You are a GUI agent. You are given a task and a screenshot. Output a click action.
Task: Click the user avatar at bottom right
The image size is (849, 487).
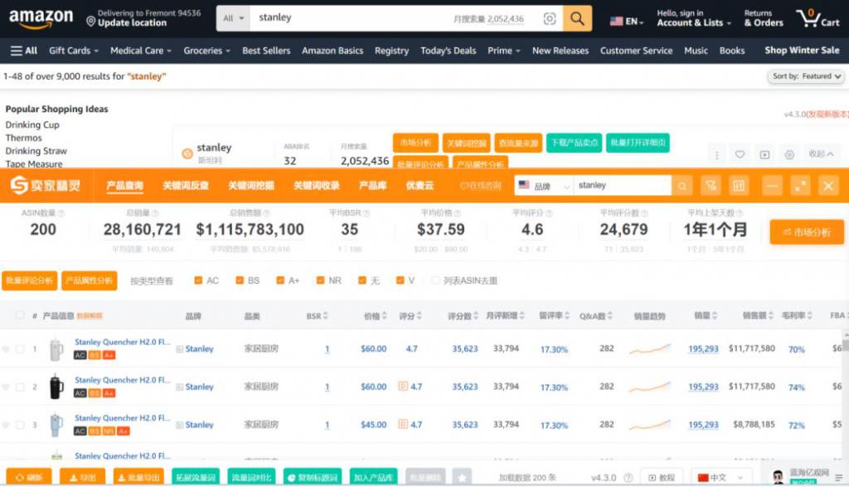pyautogui.click(x=778, y=477)
